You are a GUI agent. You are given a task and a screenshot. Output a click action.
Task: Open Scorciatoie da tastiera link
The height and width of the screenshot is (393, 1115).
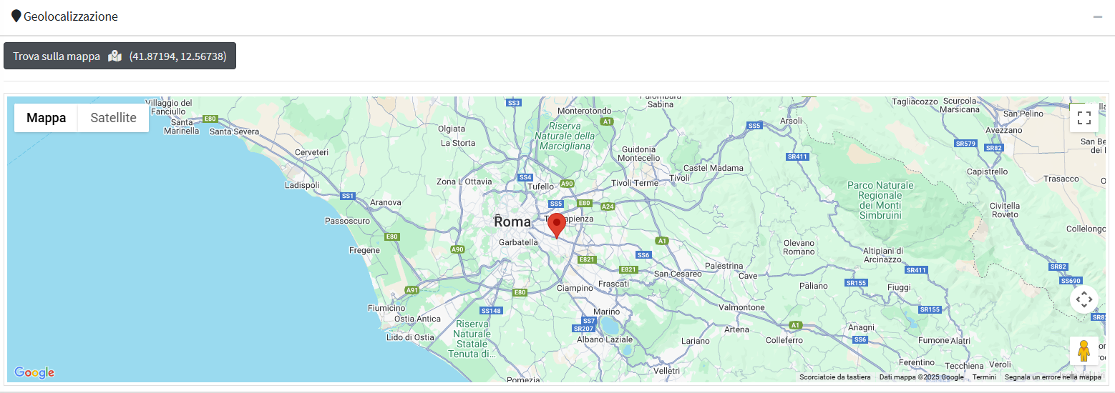click(834, 377)
